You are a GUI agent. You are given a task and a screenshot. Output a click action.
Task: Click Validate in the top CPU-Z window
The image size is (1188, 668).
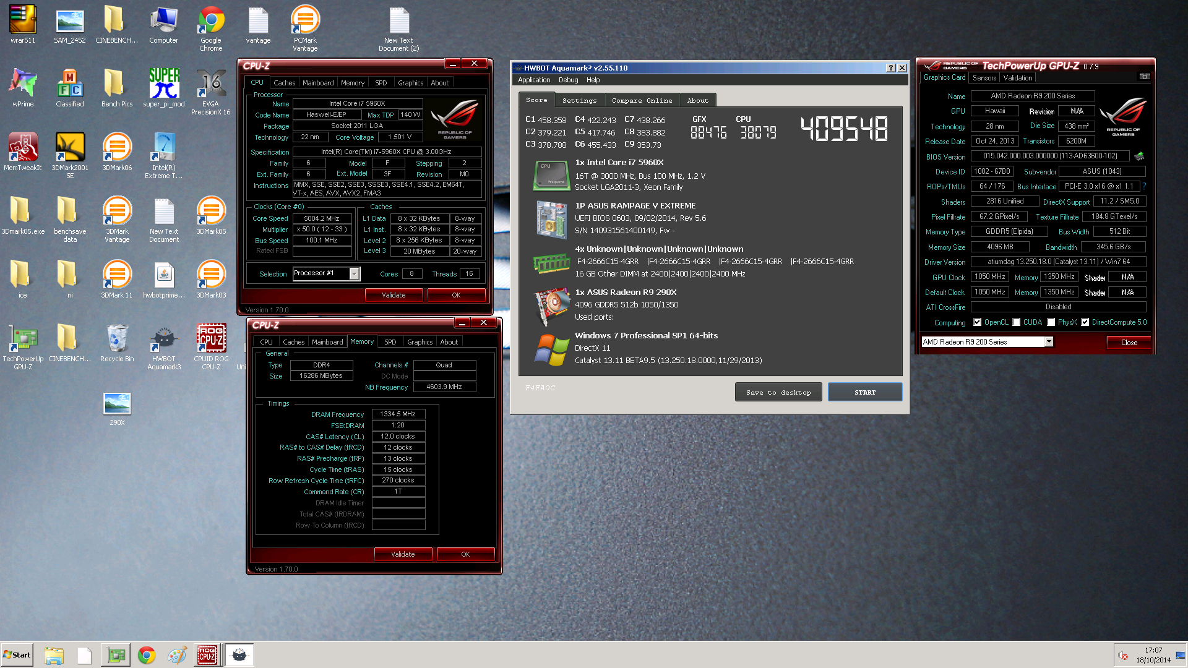(394, 295)
